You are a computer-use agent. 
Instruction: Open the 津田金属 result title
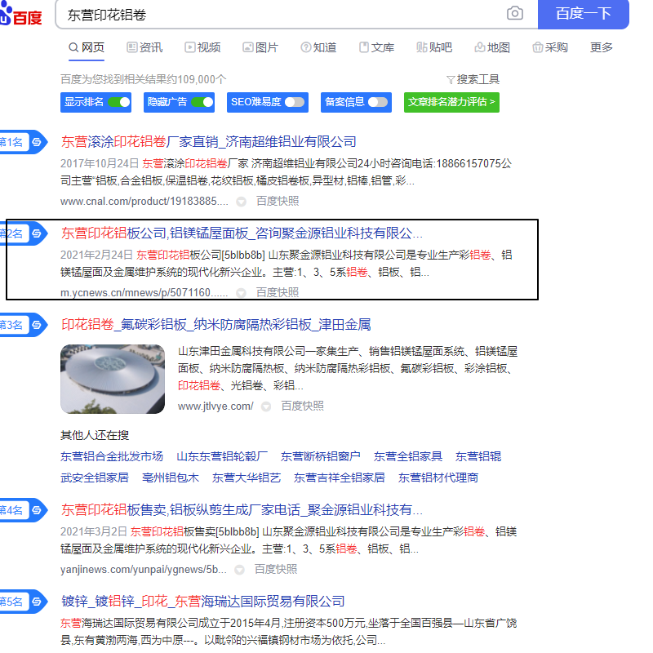(215, 325)
